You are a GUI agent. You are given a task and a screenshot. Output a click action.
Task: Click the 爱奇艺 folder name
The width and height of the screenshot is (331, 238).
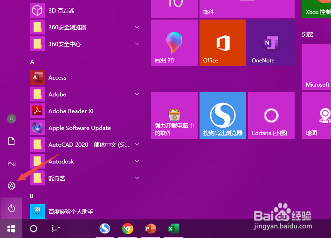[x=57, y=178]
